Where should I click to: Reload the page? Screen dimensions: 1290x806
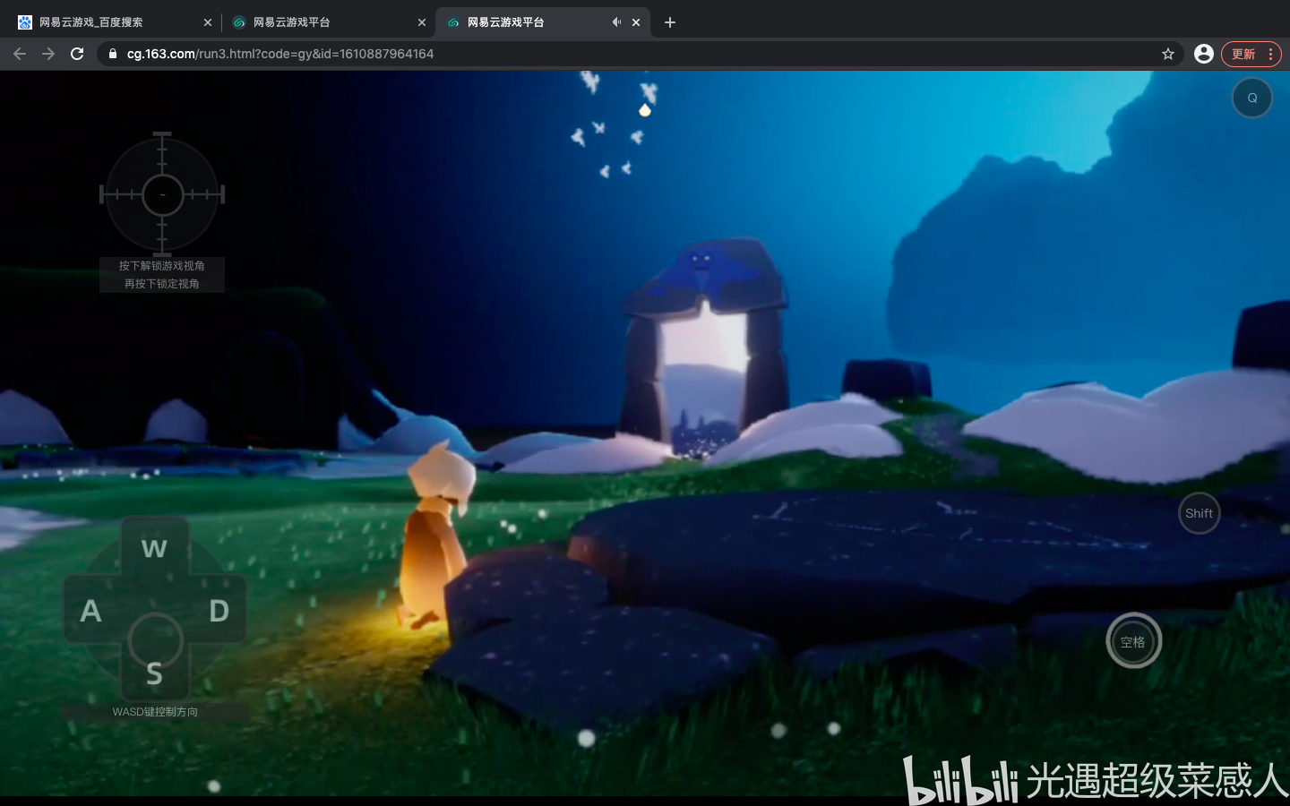click(x=77, y=54)
